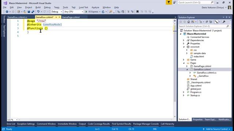Image resolution: width=234 pixels, height=131 pixels.
Task: Click the editor horizontal scrollbar
Action: pyautogui.click(x=95, y=120)
